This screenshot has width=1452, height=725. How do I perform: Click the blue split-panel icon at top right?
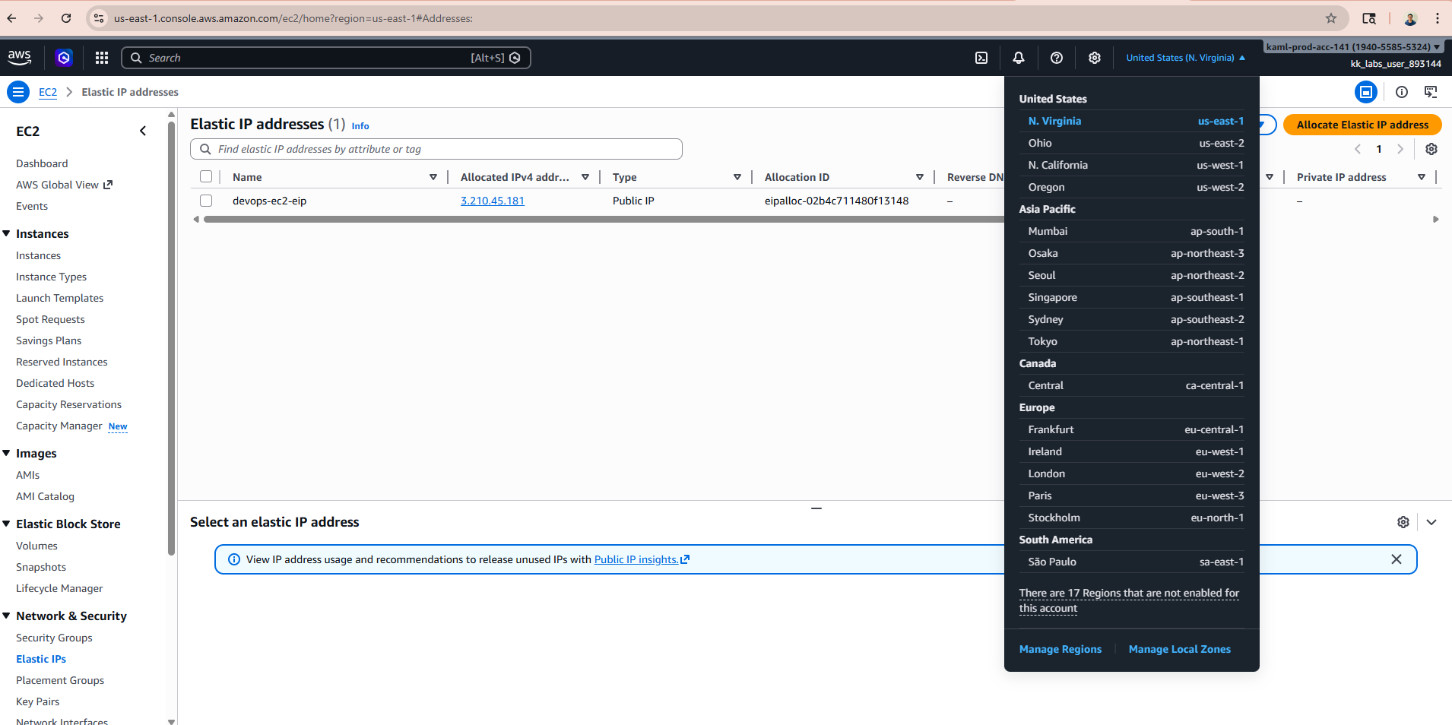pyautogui.click(x=1366, y=92)
